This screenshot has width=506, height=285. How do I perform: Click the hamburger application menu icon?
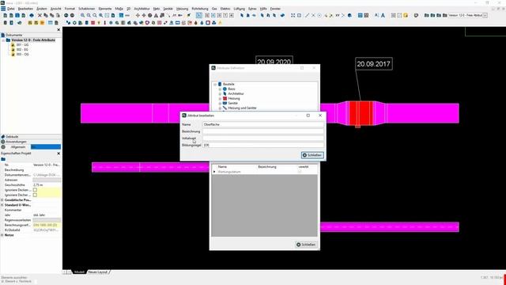tap(3, 9)
